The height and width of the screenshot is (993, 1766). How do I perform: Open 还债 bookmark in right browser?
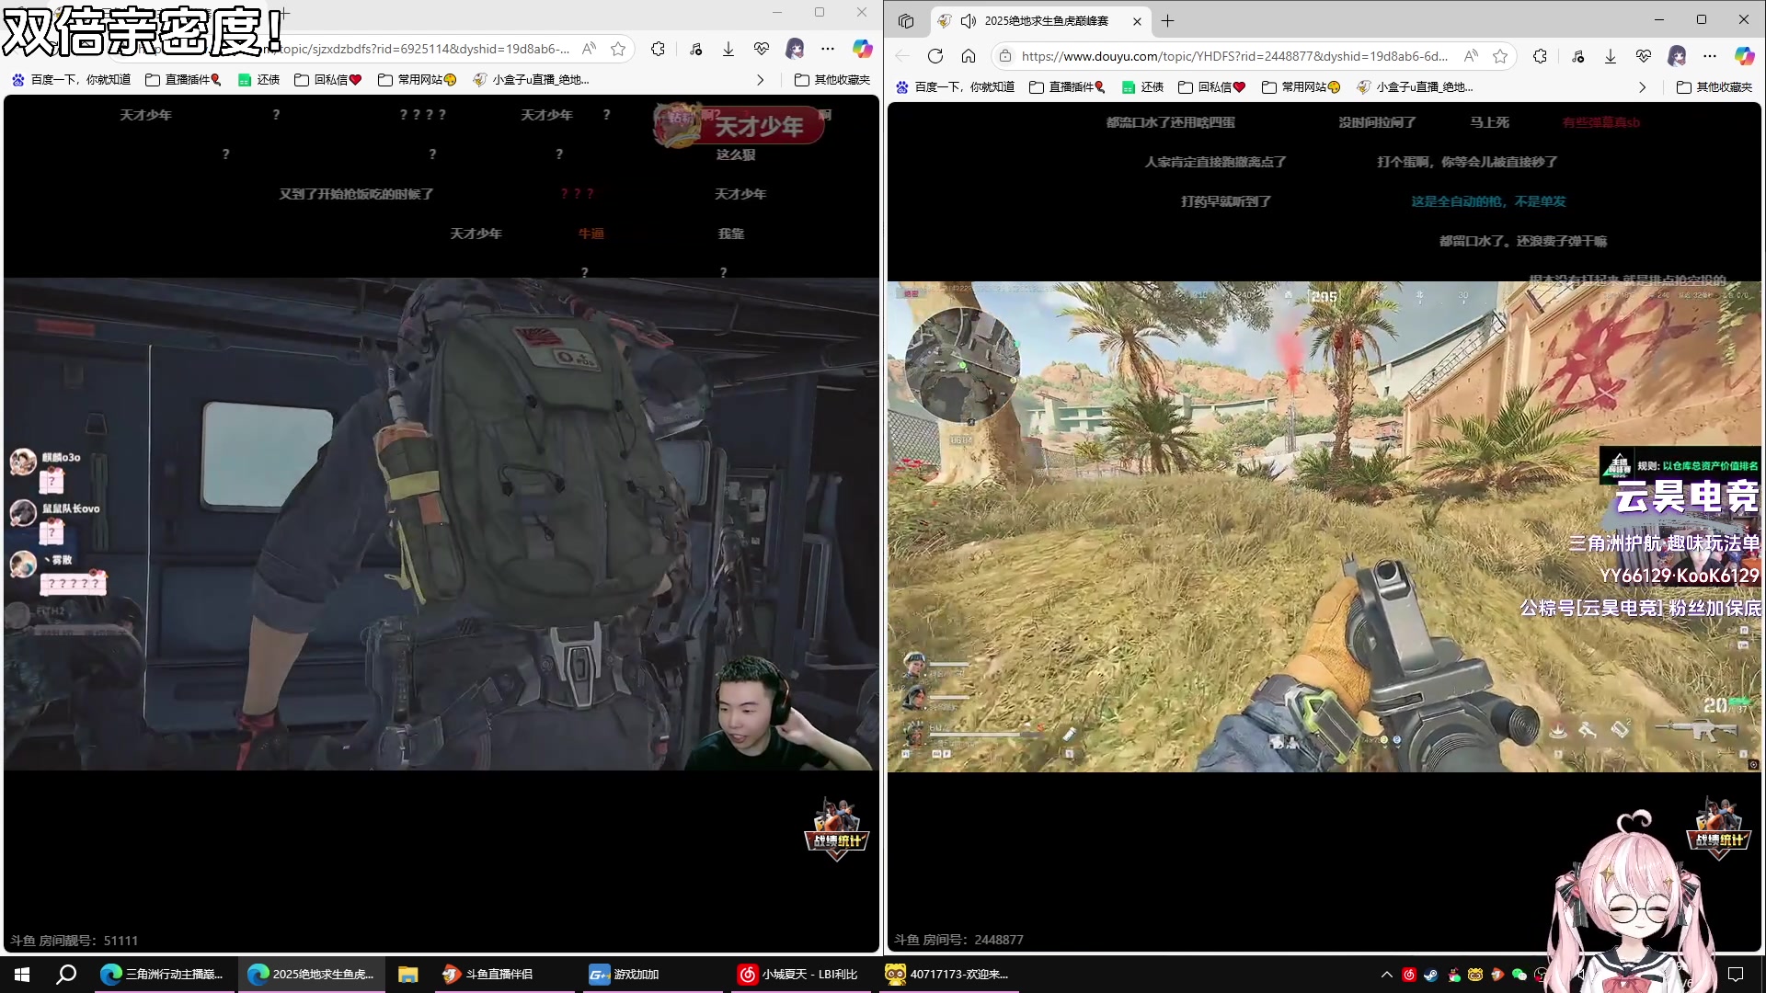click(1143, 87)
